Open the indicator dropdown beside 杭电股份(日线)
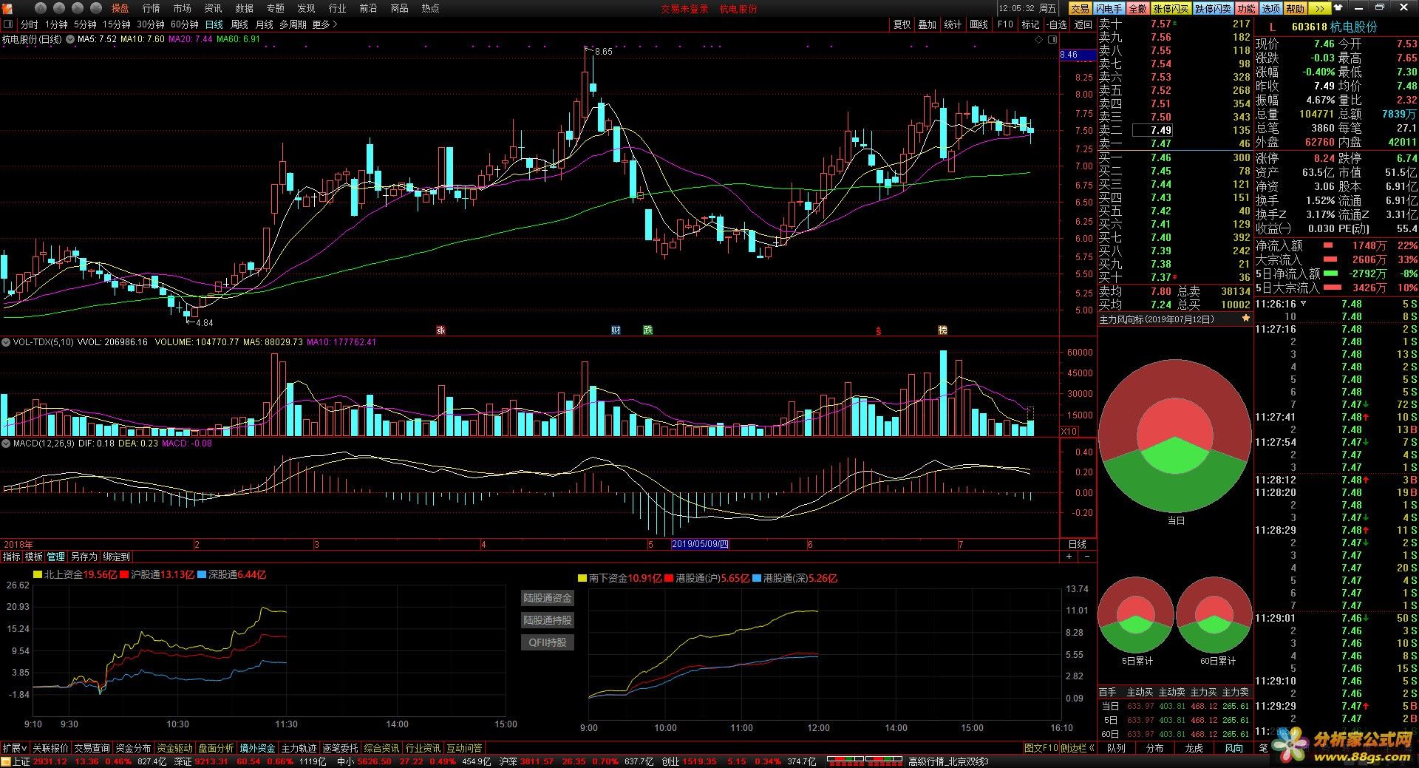This screenshot has height=768, width=1419. tap(70, 39)
